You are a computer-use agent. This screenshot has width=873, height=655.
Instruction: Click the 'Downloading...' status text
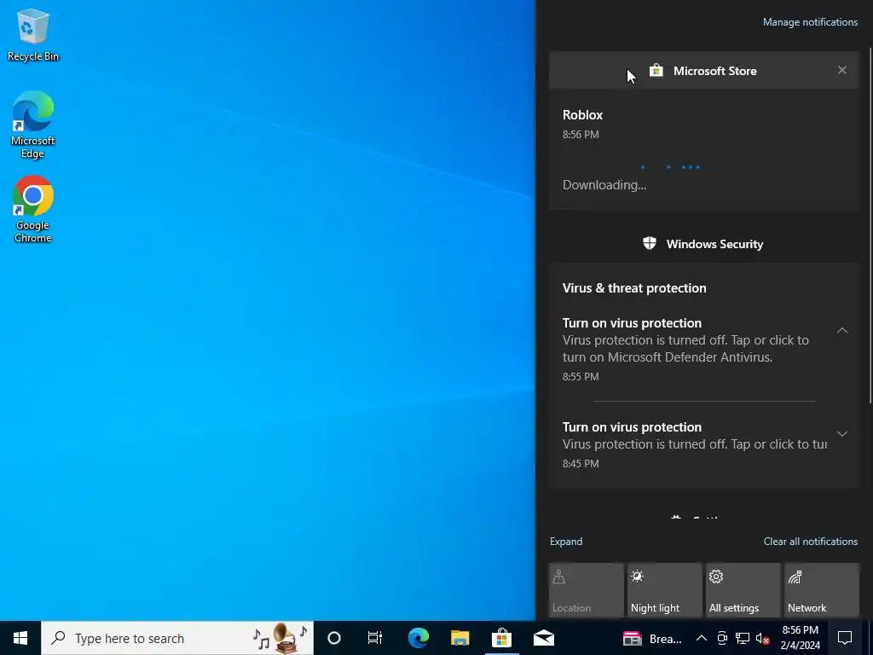pos(604,185)
